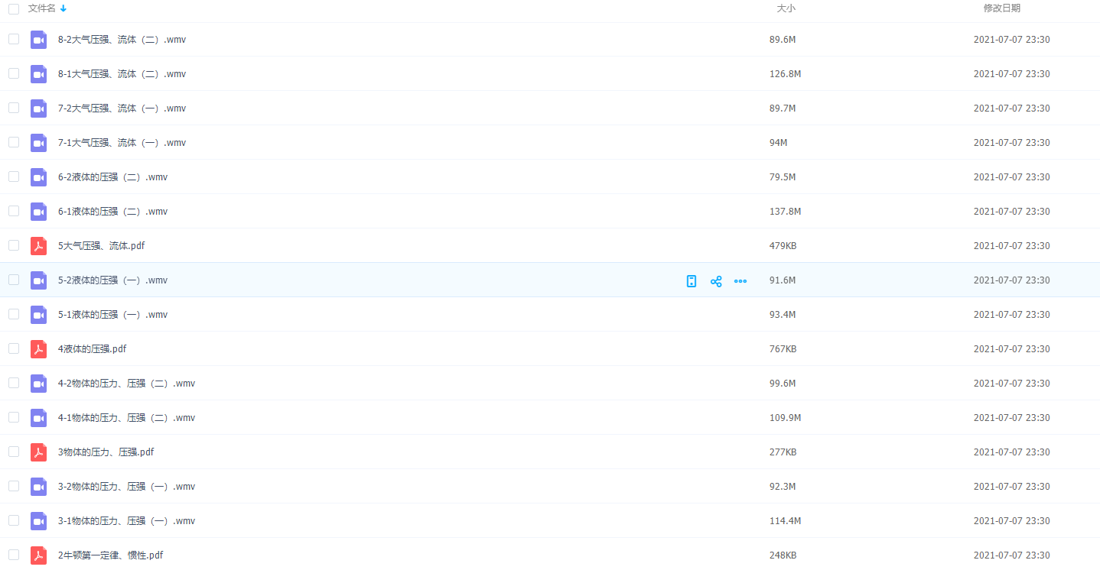Sort files by the 大小 column header
This screenshot has width=1100, height=570.
pyautogui.click(x=786, y=8)
